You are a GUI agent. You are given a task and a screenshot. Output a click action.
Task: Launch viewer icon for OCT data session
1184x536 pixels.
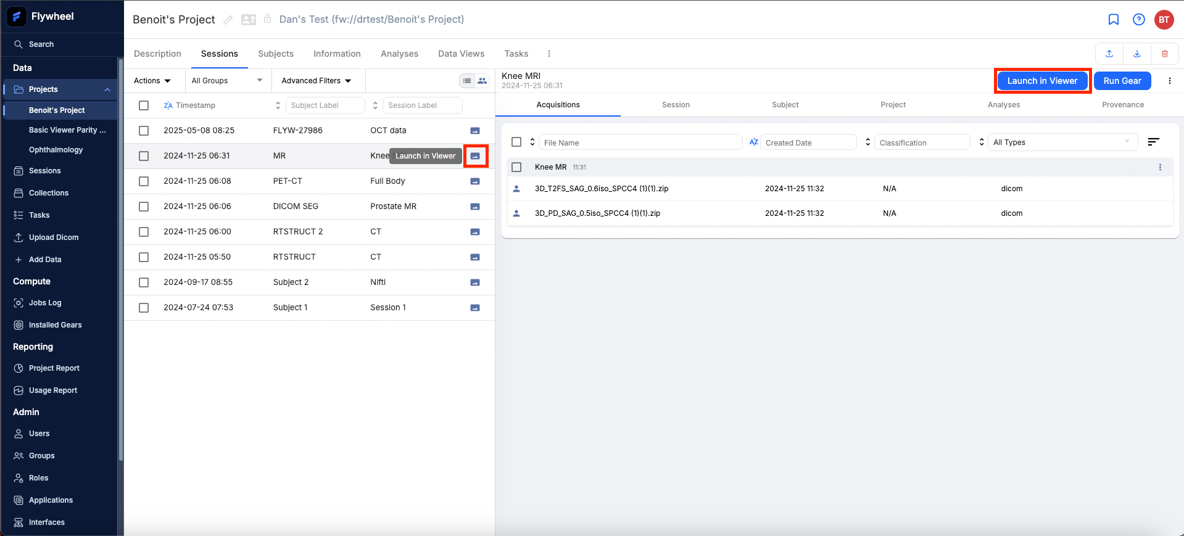coord(475,131)
